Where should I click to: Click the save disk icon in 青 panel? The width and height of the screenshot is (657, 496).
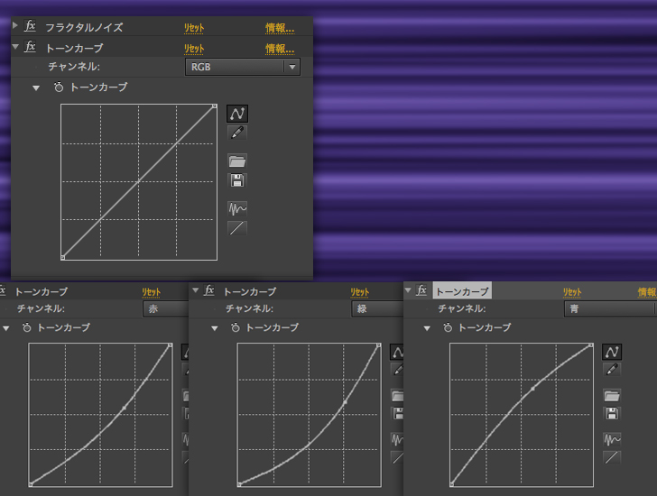(612, 413)
